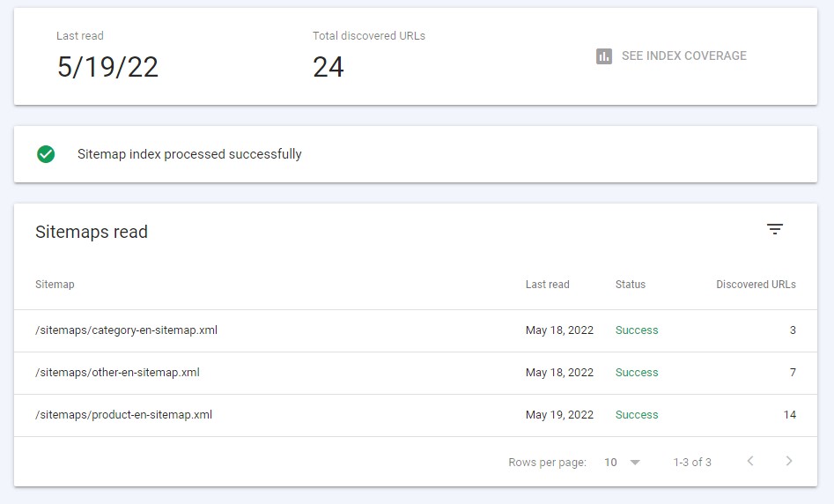Sort by the Sitemap column header
Screen dimensions: 834x504
tap(55, 285)
